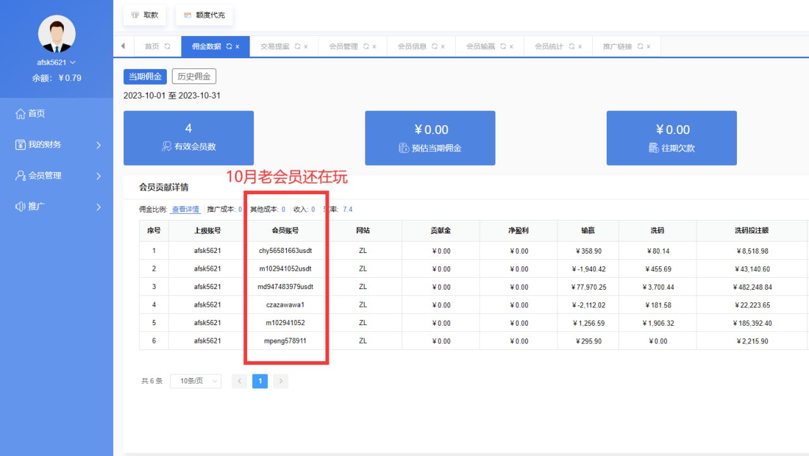Click the 往期欠款 card
809x456 pixels.
pos(671,138)
